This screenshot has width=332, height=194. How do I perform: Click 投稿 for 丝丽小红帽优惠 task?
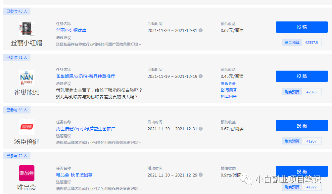(x=301, y=27)
